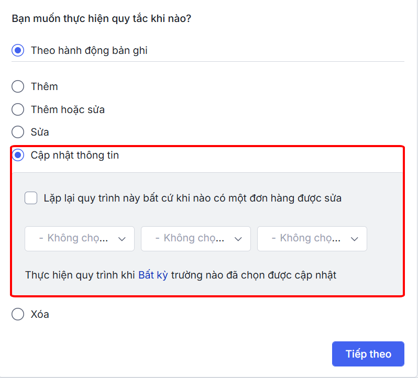Pick the "Sửa" radio button circle

(18, 132)
